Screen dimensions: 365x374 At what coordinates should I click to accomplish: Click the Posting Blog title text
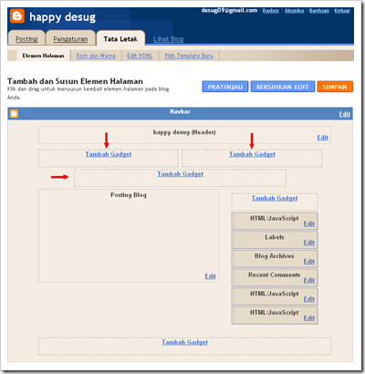tap(129, 195)
